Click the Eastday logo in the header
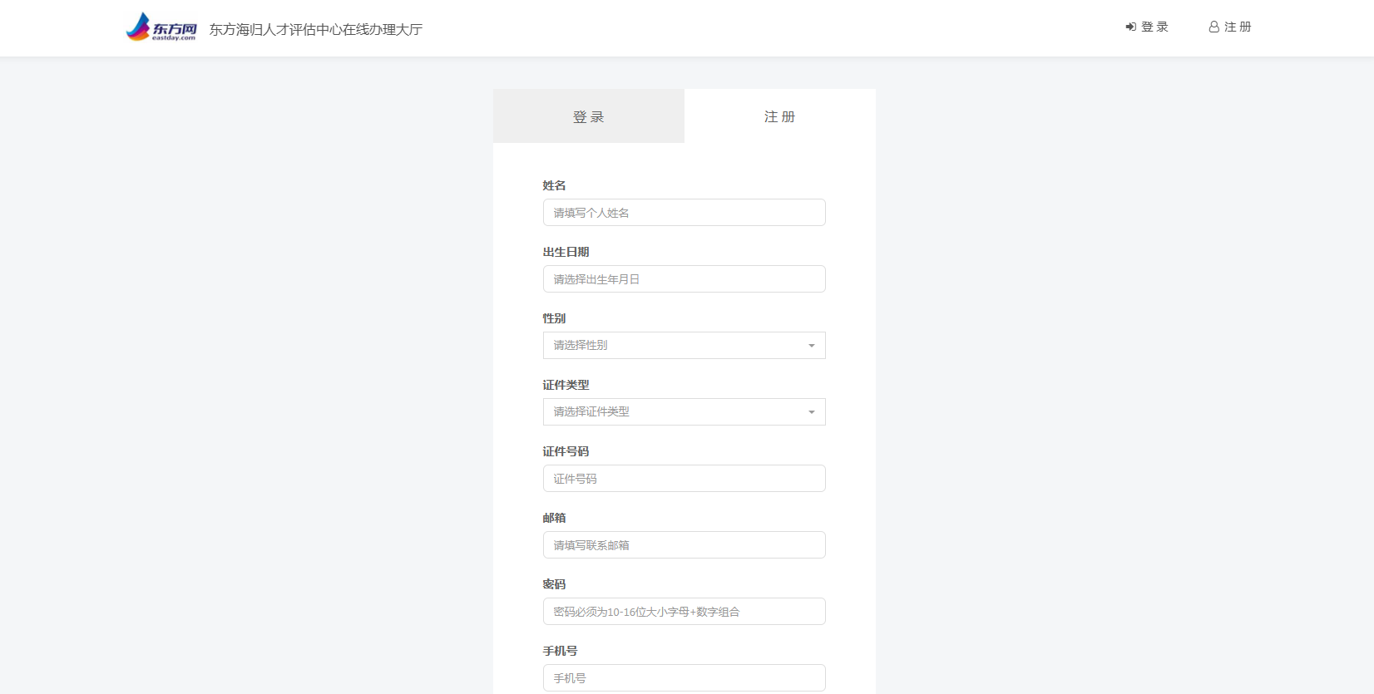Image resolution: width=1374 pixels, height=694 pixels. pos(161,27)
